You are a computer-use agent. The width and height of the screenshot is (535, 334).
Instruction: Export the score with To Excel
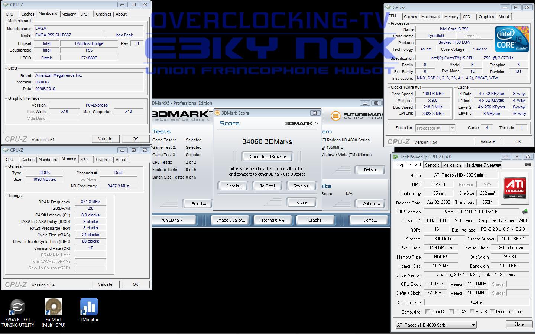267,186
